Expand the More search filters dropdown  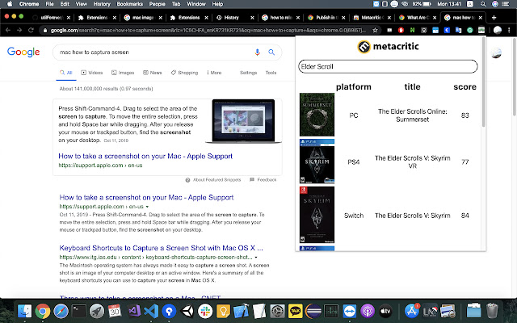pyautogui.click(x=214, y=73)
